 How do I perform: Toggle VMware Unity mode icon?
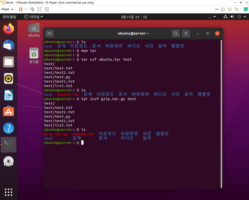pyautogui.click(x=47, y=9)
